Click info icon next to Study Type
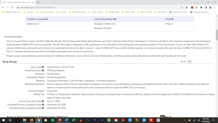Screen dimensions: 218x123 [43, 67]
